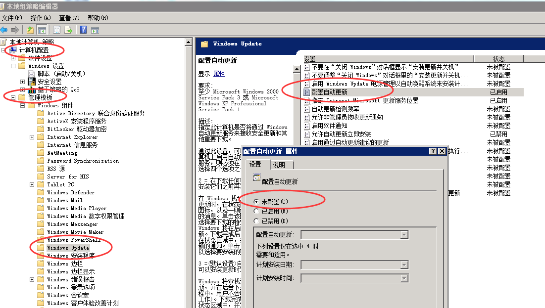Image resolution: width=545 pixels, height=308 pixels.
Task: Select the 未配置 radio button
Action: click(256, 202)
